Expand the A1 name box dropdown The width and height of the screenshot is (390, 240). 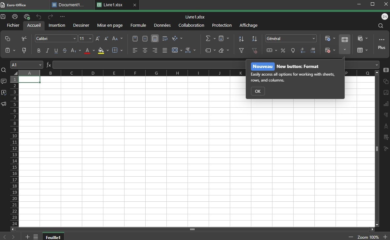[40, 65]
